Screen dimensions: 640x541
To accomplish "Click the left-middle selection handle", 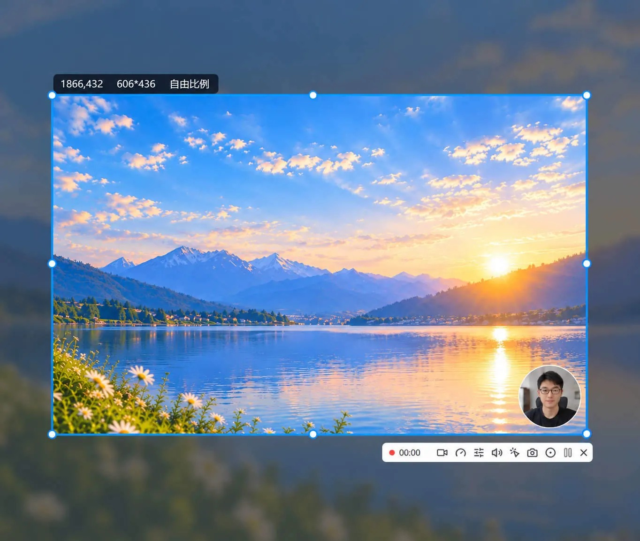I will point(52,264).
